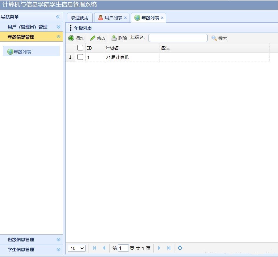Expand the 用户（管理员）管理 section
The height and width of the screenshot is (257, 278).
point(59,27)
